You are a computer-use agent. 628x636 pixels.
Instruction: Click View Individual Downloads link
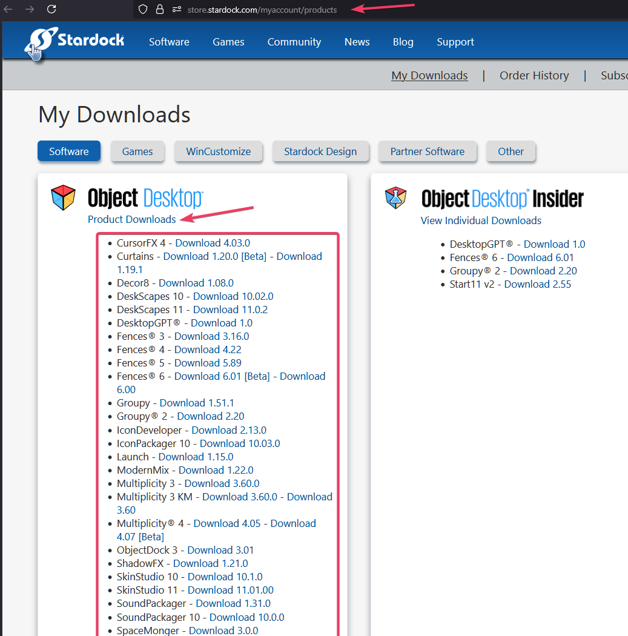[x=481, y=220]
